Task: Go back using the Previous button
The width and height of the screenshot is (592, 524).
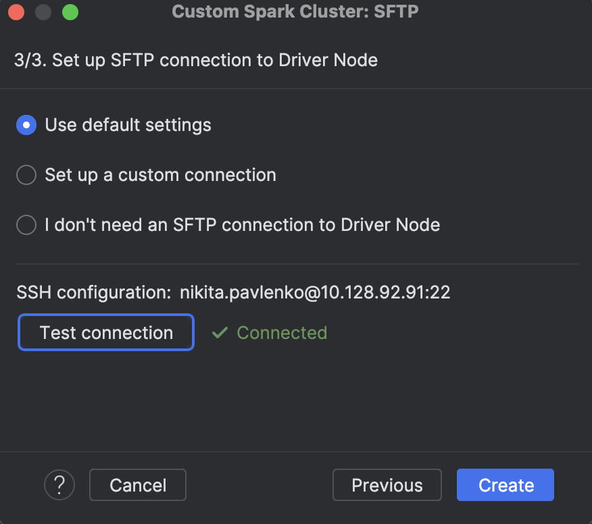Action: click(x=387, y=485)
